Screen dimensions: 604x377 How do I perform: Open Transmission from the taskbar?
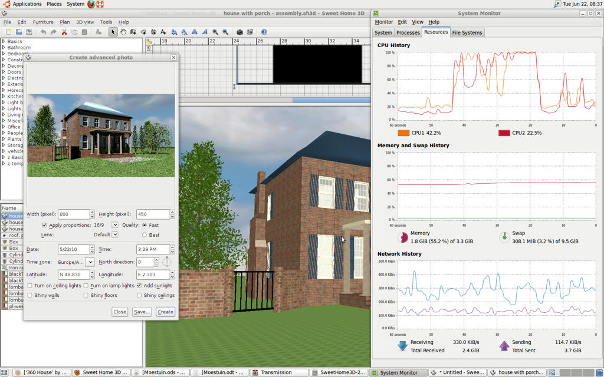(x=280, y=372)
